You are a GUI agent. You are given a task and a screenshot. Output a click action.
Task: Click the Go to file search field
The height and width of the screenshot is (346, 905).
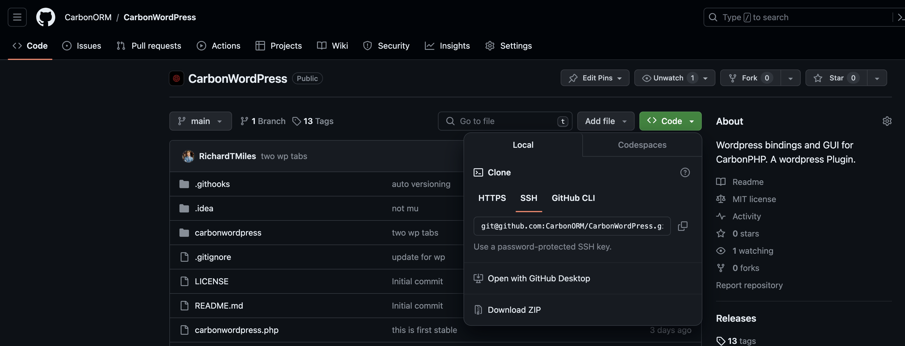(x=499, y=121)
